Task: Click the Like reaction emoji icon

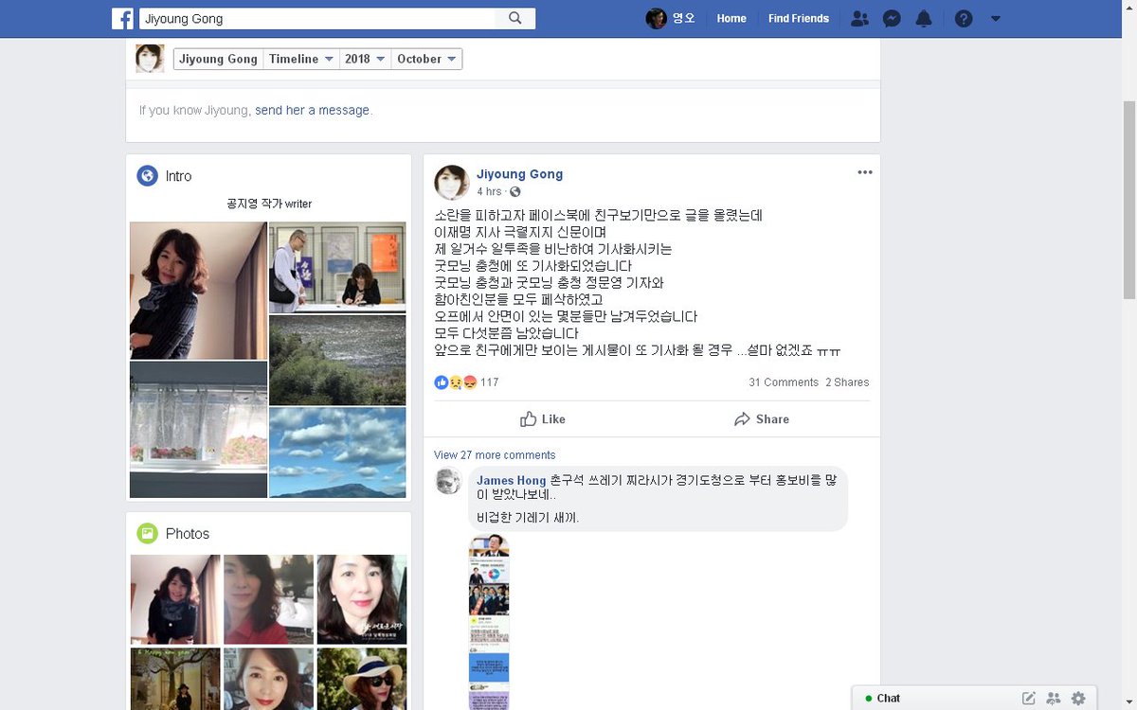Action: pyautogui.click(x=441, y=382)
